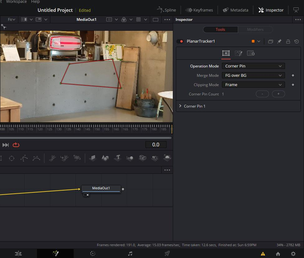Open viewer options three-dot menu
304x258 pixels.
(167, 20)
